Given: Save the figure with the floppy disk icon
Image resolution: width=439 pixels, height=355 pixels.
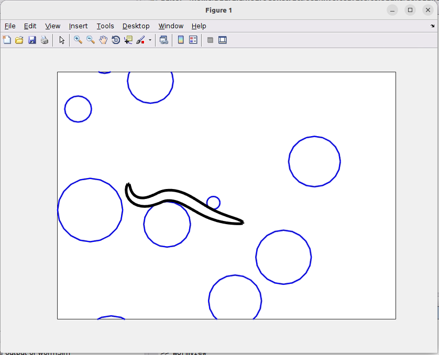Looking at the screenshot, I should 32,40.
